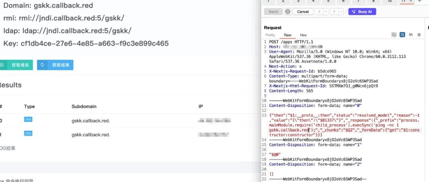The height and width of the screenshot is (182, 429).
Task: Go back to previous request in history
Action: pos(319,12)
